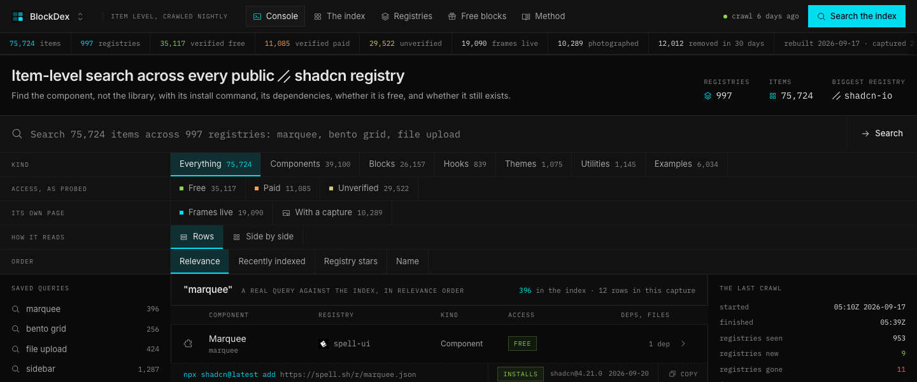Click the layers icon beside 997 registries
The width and height of the screenshot is (917, 382).
pyautogui.click(x=707, y=95)
